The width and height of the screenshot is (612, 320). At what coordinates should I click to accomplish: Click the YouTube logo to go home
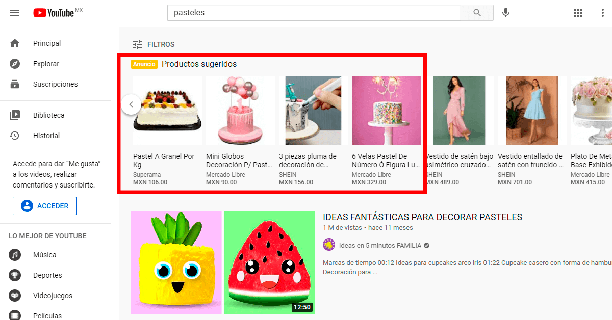[x=54, y=13]
